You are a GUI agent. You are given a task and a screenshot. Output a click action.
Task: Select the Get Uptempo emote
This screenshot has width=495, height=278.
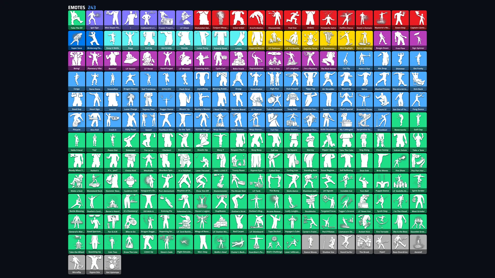click(113, 265)
